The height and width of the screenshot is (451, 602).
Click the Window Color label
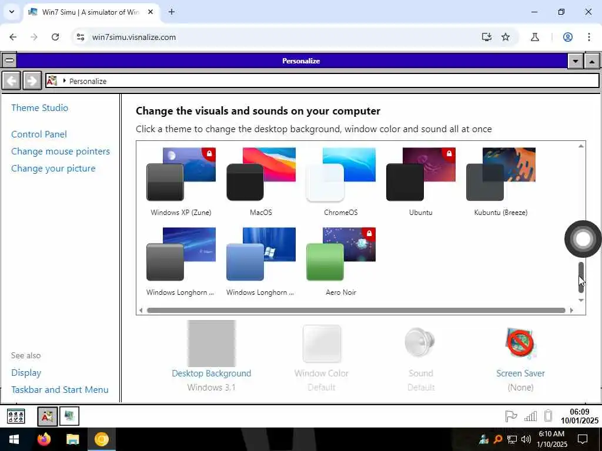322,373
